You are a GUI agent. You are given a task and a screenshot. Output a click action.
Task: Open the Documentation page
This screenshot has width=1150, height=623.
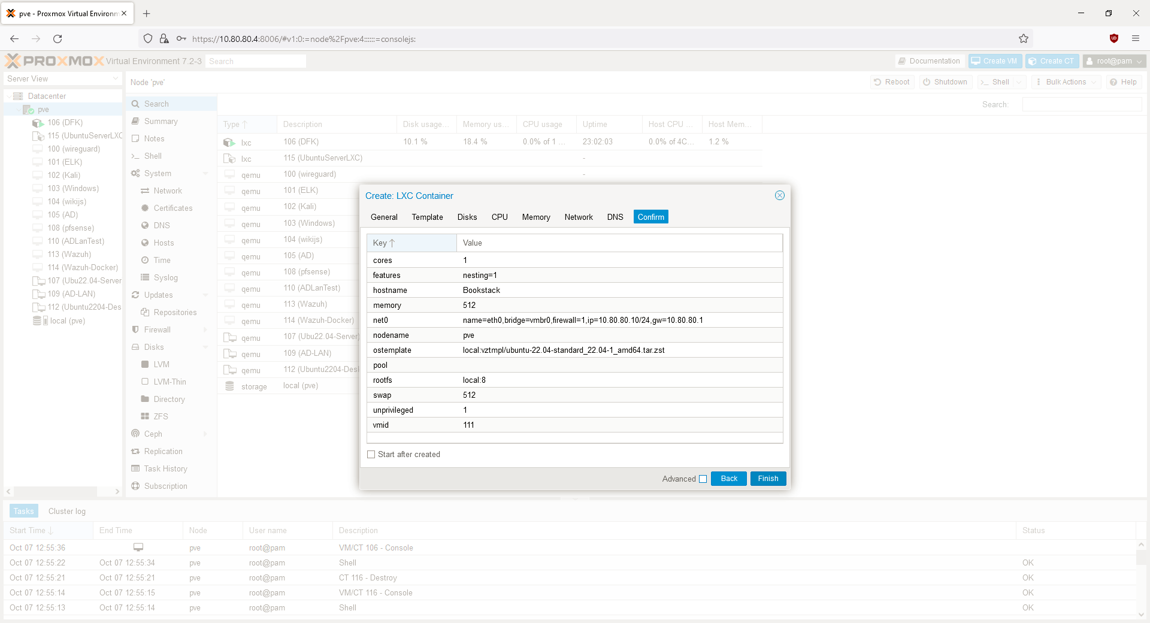click(929, 61)
